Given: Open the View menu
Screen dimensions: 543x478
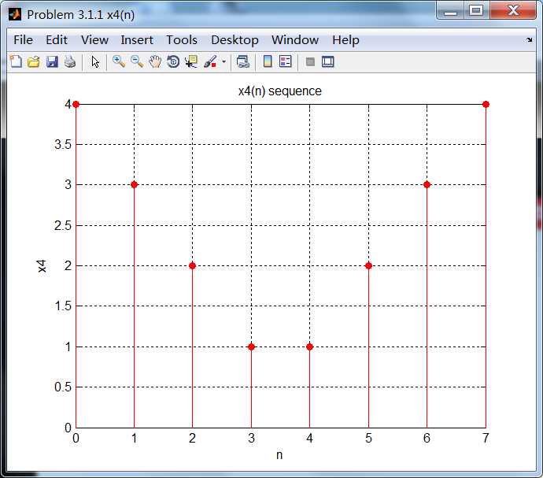Looking at the screenshot, I should click(94, 40).
